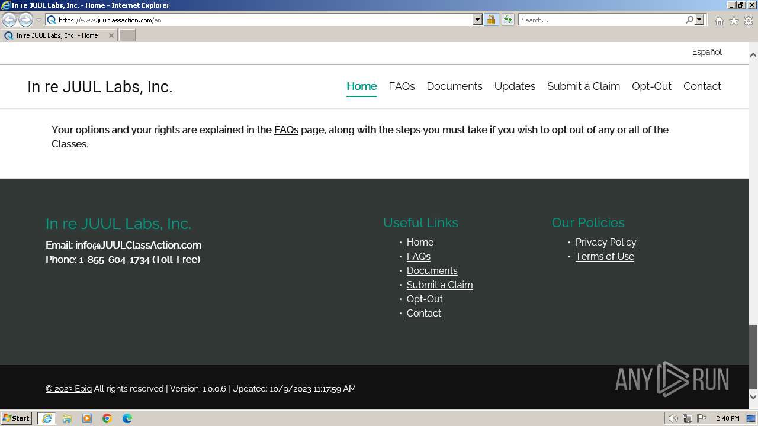Click the Home link under Useful Links

[x=420, y=242]
